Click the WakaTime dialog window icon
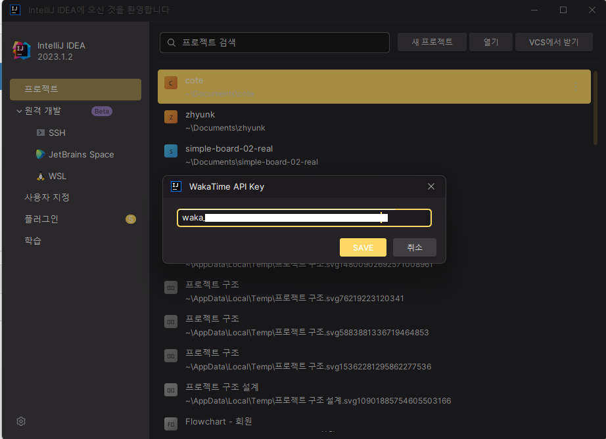Screen dimensions: 606x439 (176, 187)
